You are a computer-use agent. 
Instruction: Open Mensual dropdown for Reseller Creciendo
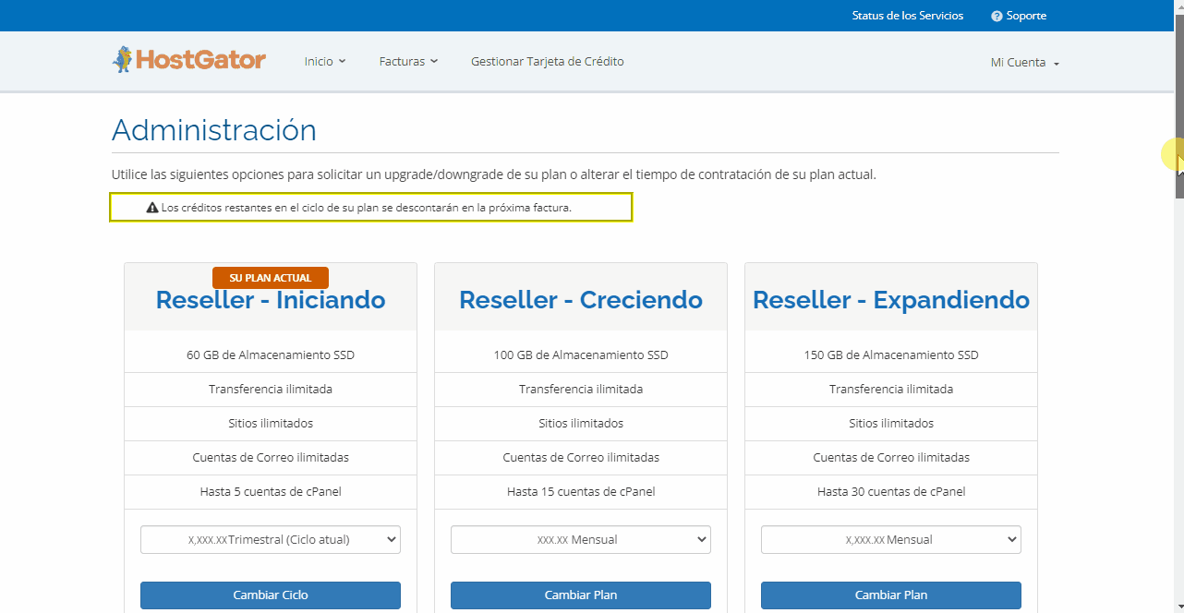pyautogui.click(x=581, y=539)
